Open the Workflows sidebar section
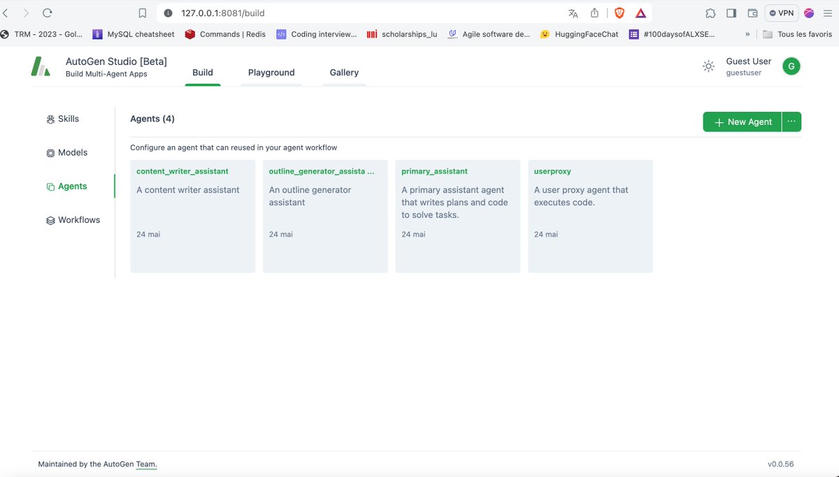The width and height of the screenshot is (839, 477). coord(73,220)
